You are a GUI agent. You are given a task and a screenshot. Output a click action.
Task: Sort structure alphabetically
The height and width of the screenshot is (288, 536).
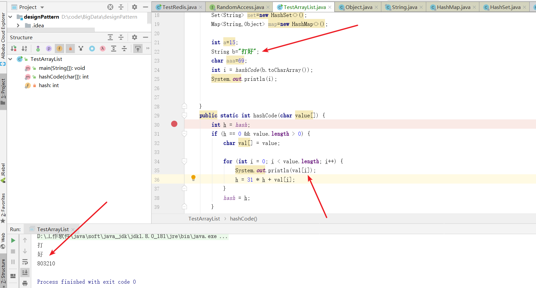pos(24,49)
